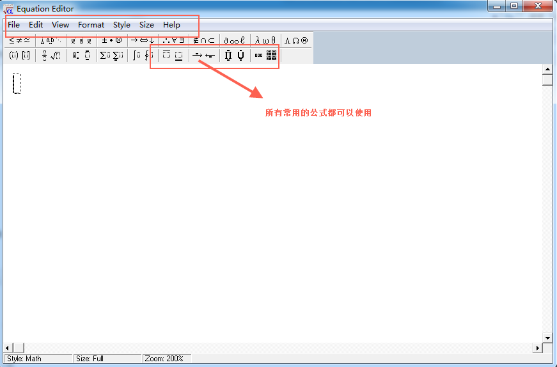The image size is (557, 367).
Task: Open the logical symbols palette (∴∀∃)
Action: pyautogui.click(x=173, y=40)
